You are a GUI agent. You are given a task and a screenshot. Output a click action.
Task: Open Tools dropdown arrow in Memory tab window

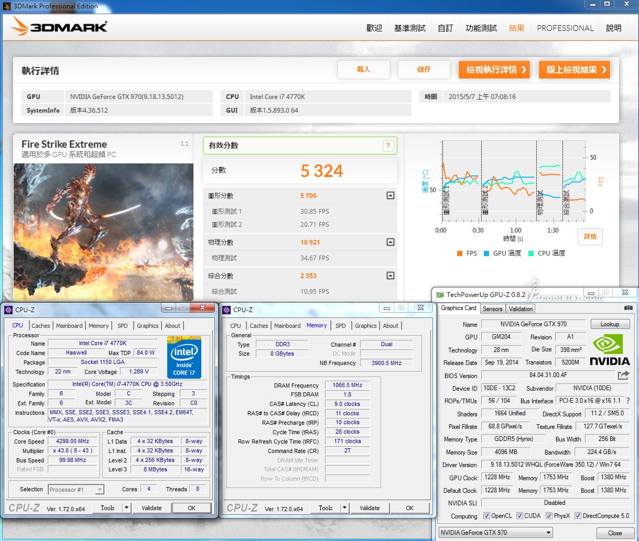pyautogui.click(x=344, y=507)
